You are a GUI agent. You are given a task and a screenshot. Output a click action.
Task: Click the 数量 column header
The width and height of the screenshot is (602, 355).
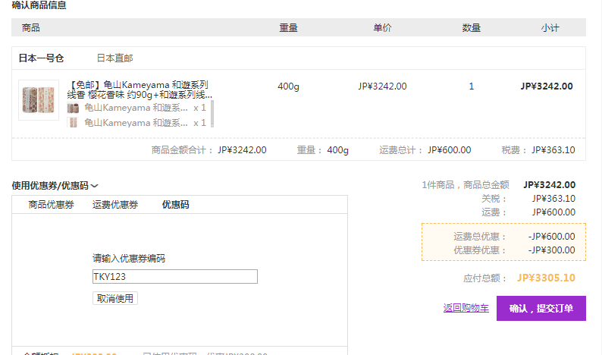[472, 27]
